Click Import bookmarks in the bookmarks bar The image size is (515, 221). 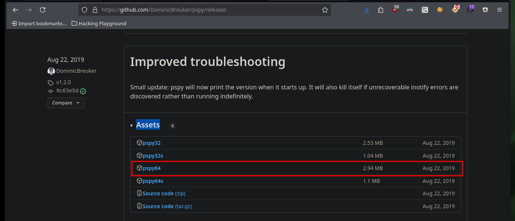(39, 23)
